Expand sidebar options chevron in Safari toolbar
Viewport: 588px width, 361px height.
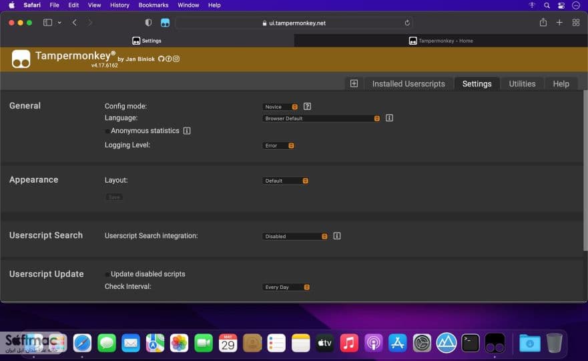coord(59,23)
